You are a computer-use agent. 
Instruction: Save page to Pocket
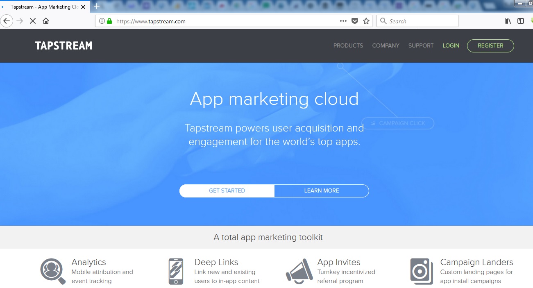pos(355,21)
